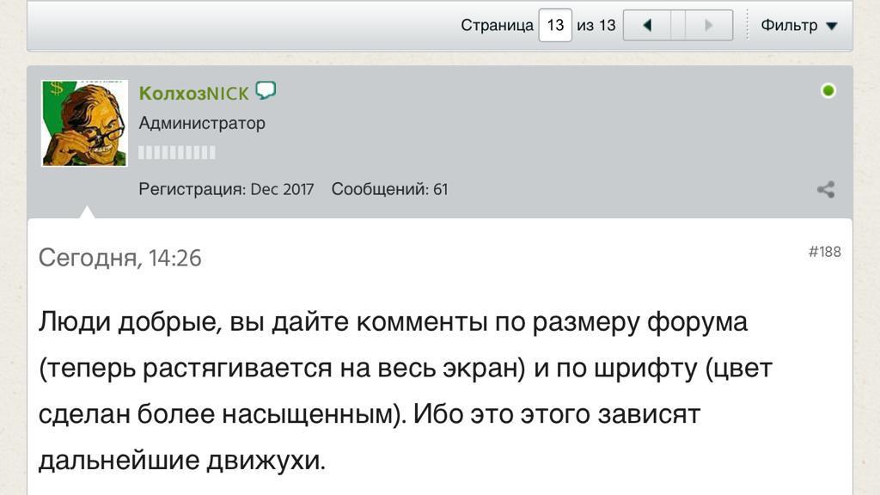Click the speech bubble icon beside КолхозNICK
Image resolution: width=880 pixels, height=495 pixels.
point(266,90)
